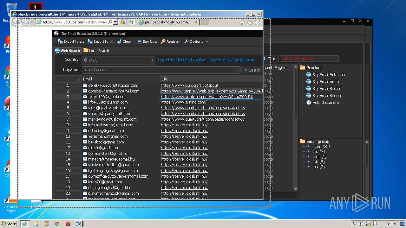Click globe icon beside Sky Email Sorter
This screenshot has width=406, height=228.
308,88
